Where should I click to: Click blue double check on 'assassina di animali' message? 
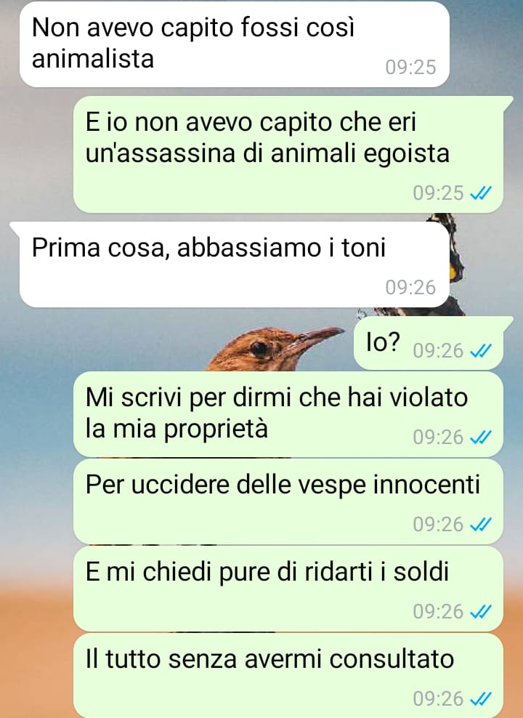(481, 193)
